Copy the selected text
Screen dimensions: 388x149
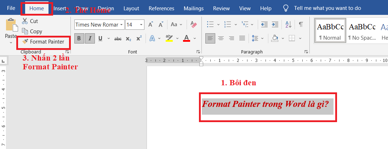(x=32, y=31)
